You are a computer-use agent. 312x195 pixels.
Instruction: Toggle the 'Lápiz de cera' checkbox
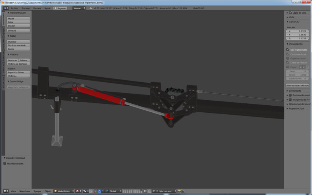pos(290,13)
